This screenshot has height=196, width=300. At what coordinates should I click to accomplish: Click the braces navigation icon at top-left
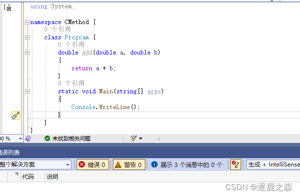point(7,7)
